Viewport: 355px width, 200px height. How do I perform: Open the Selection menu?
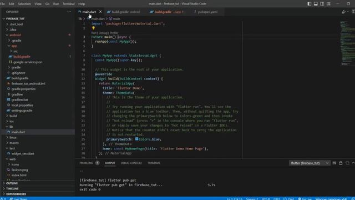tap(24, 4)
